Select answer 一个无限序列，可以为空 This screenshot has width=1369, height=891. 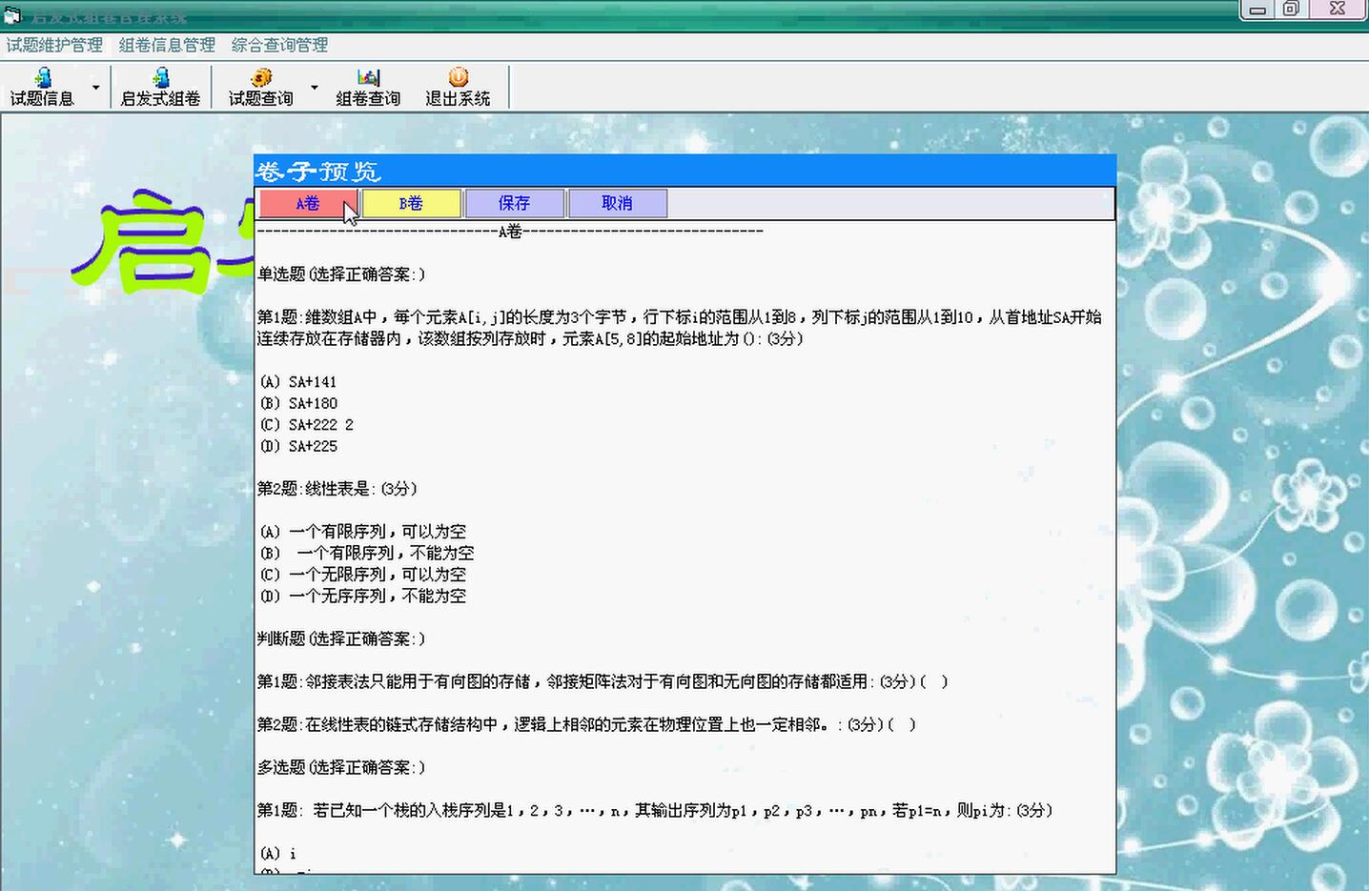pyautogui.click(x=362, y=575)
